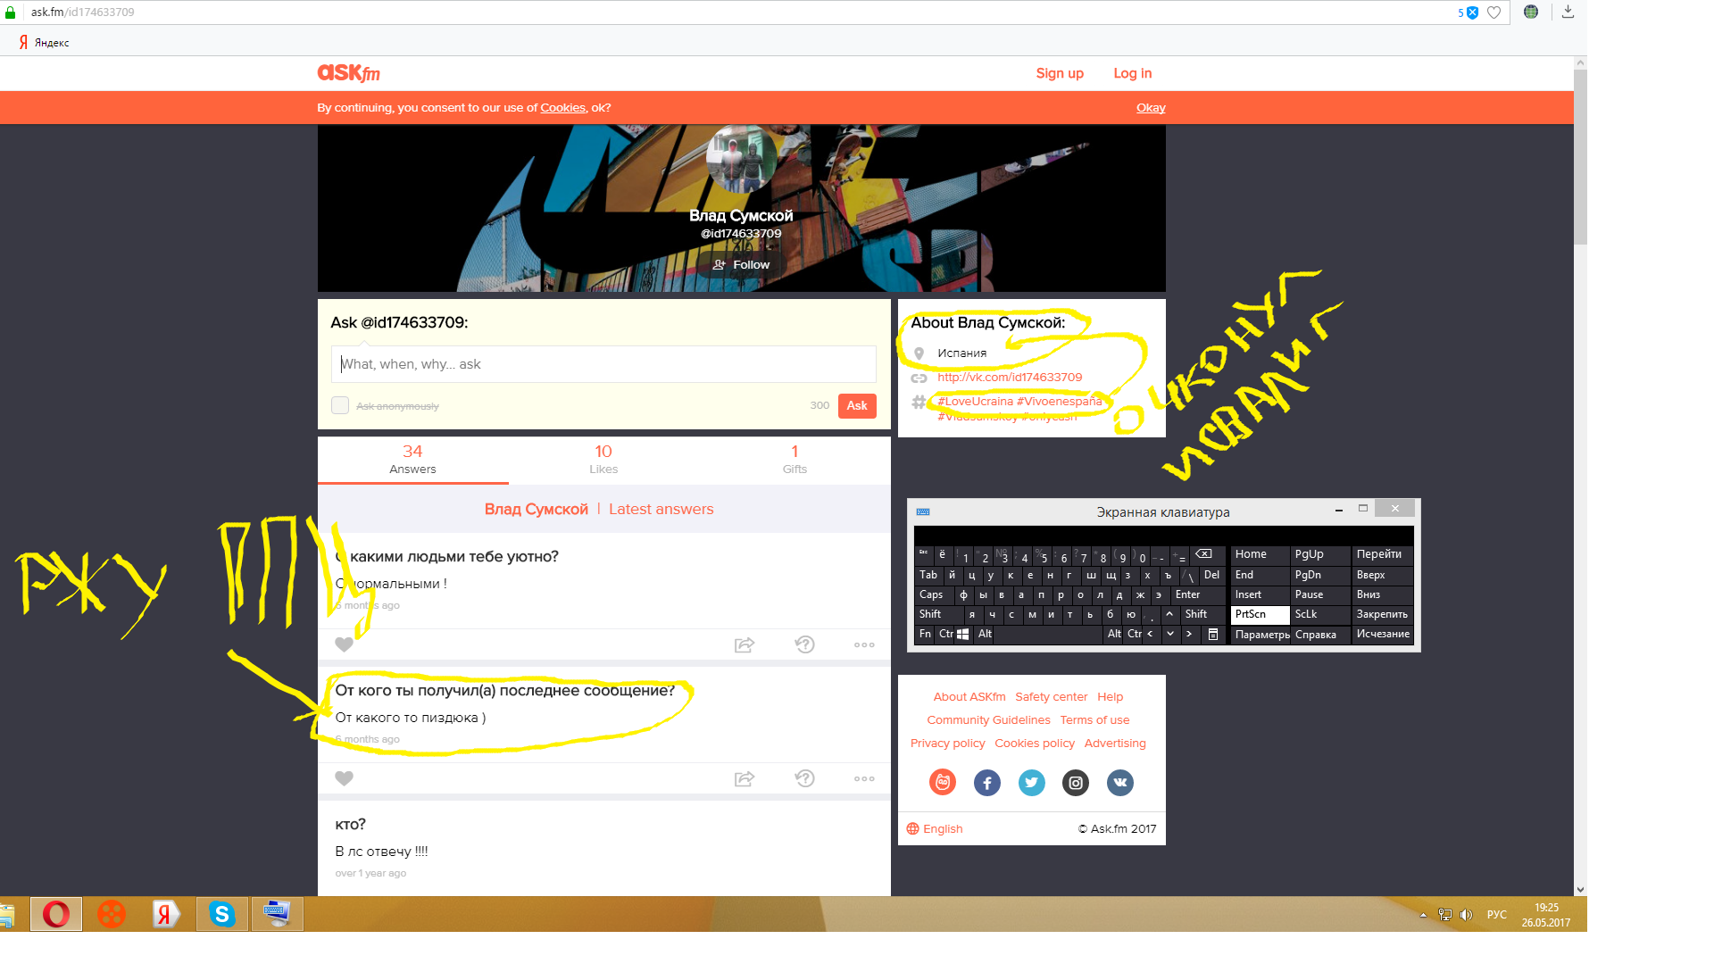This screenshot has height=964, width=1714.
Task: Click the question input field
Action: click(603, 364)
